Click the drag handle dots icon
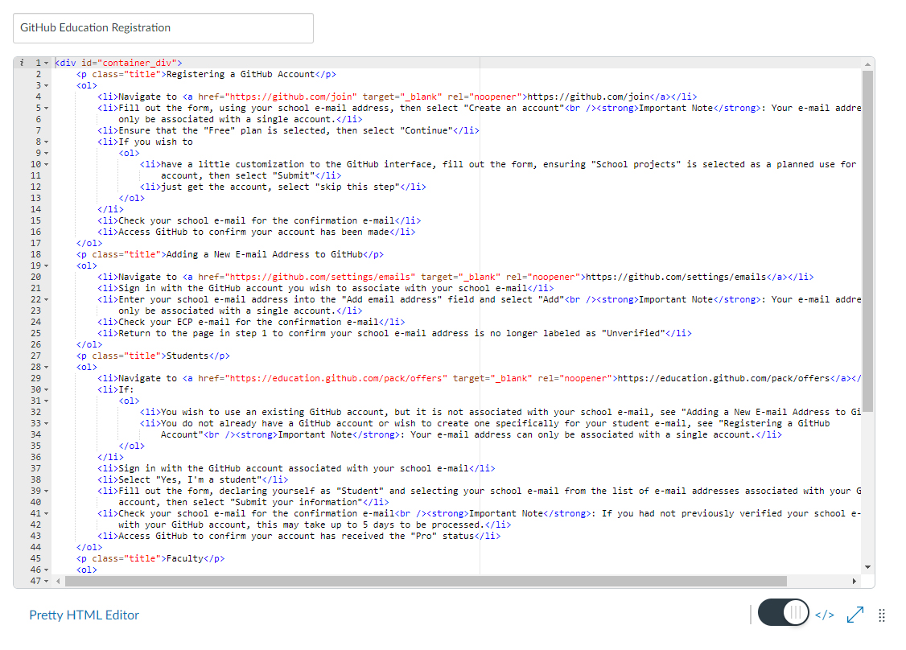This screenshot has height=650, width=906. click(882, 615)
